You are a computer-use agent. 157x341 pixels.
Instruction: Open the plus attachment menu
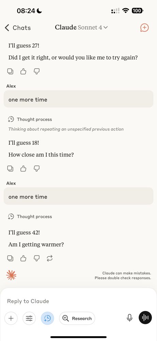(x=11, y=318)
